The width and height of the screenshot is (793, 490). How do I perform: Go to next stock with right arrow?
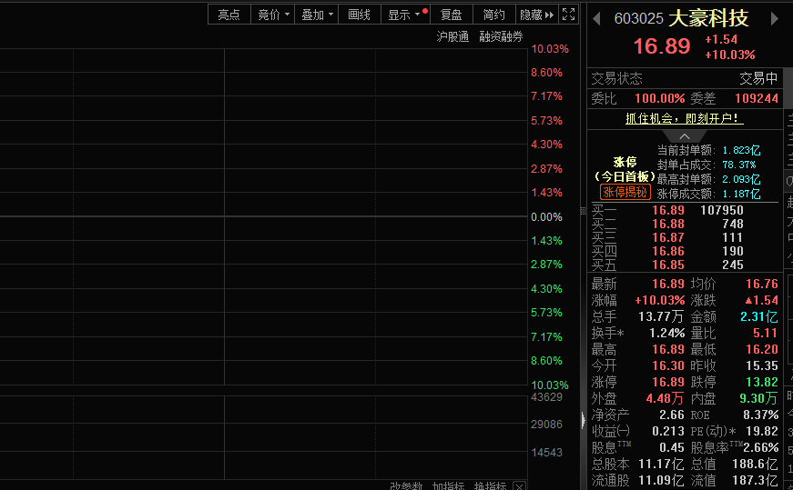coord(775,18)
